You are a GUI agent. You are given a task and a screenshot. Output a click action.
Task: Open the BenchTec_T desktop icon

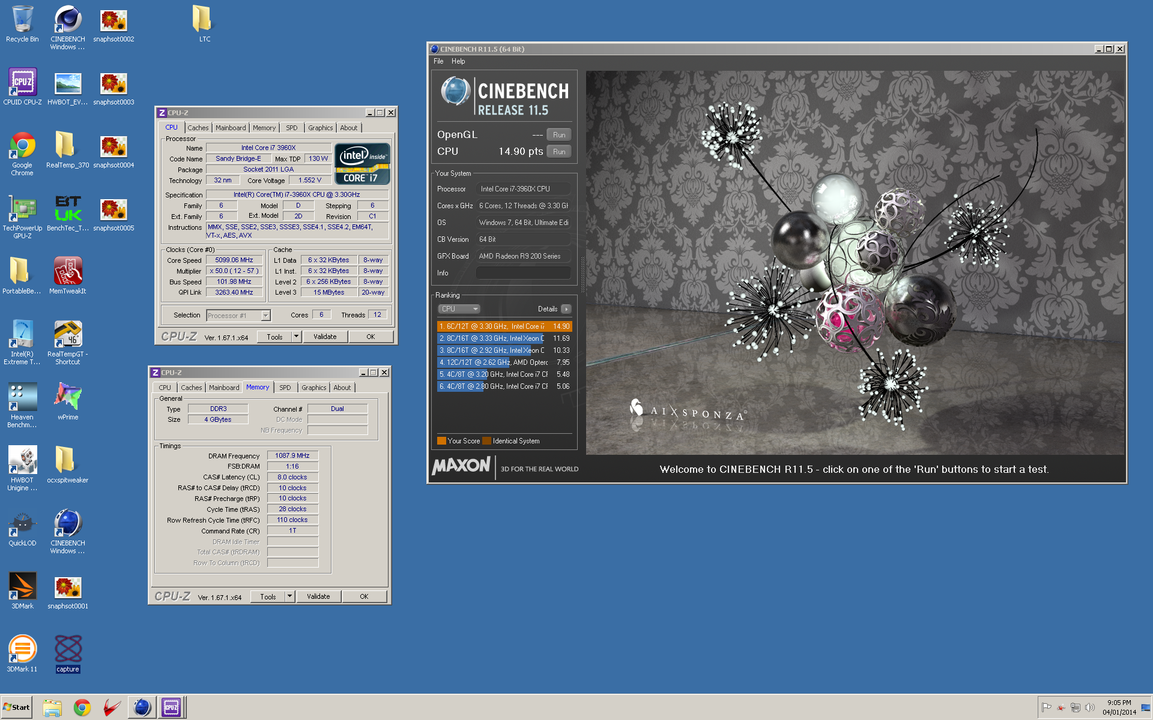tap(68, 213)
